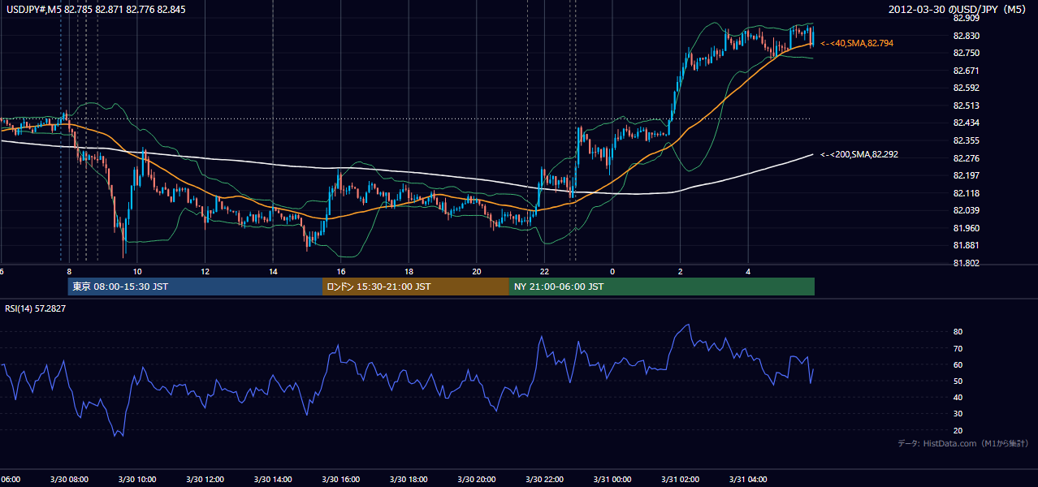Click price axis value 82.750

pos(966,53)
